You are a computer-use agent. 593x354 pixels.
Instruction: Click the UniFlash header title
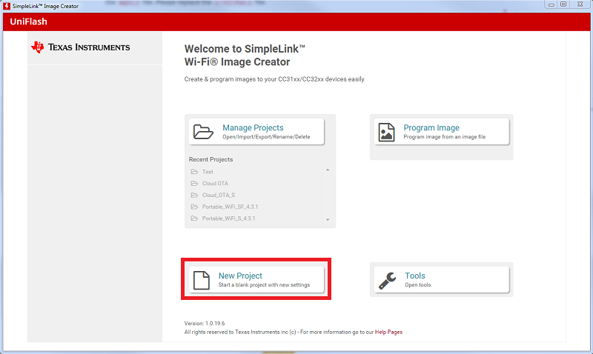point(28,21)
